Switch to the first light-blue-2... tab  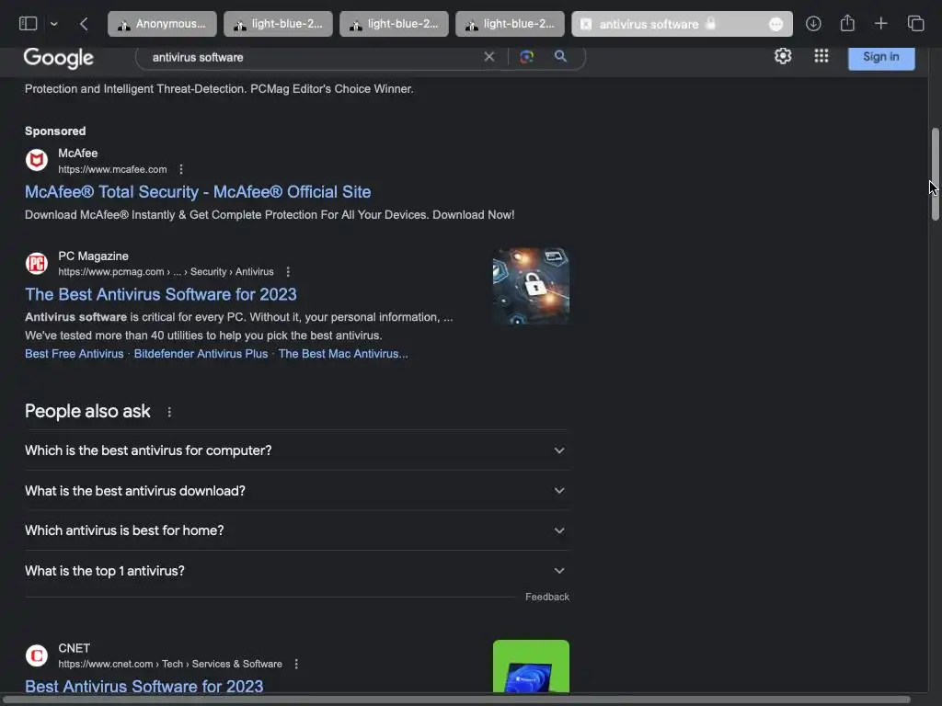tap(278, 24)
